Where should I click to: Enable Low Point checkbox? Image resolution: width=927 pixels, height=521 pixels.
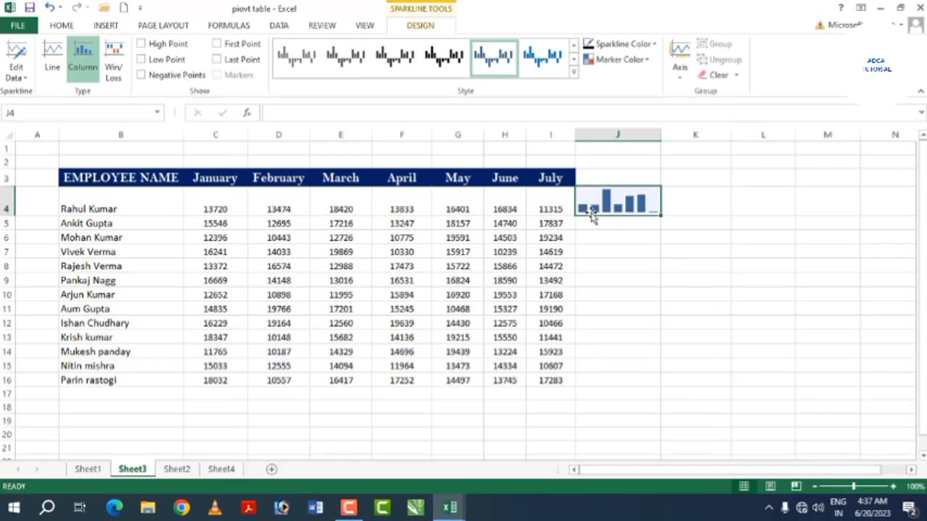point(141,59)
